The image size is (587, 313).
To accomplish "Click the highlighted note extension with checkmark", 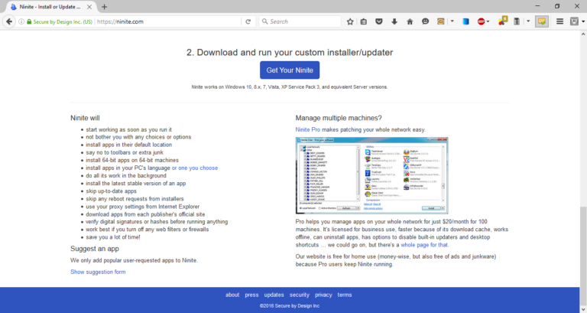I will pyautogui.click(x=542, y=21).
